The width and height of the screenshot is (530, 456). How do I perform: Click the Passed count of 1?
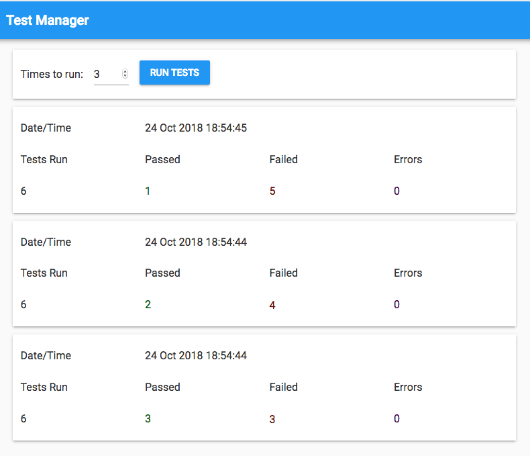(148, 191)
